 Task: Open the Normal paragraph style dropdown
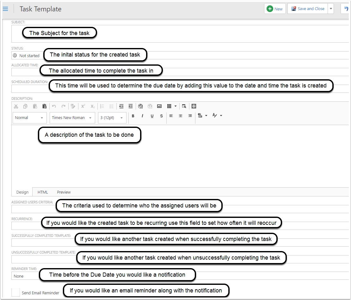pos(29,118)
